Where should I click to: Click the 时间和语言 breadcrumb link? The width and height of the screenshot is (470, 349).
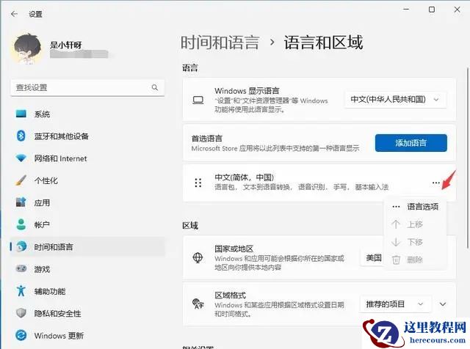(x=220, y=43)
